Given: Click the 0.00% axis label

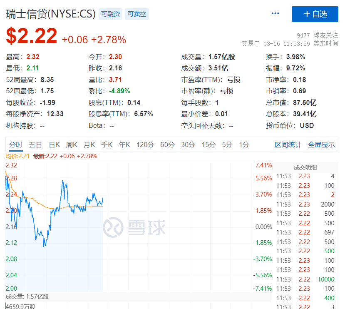Looking at the screenshot, I should tap(263, 227).
